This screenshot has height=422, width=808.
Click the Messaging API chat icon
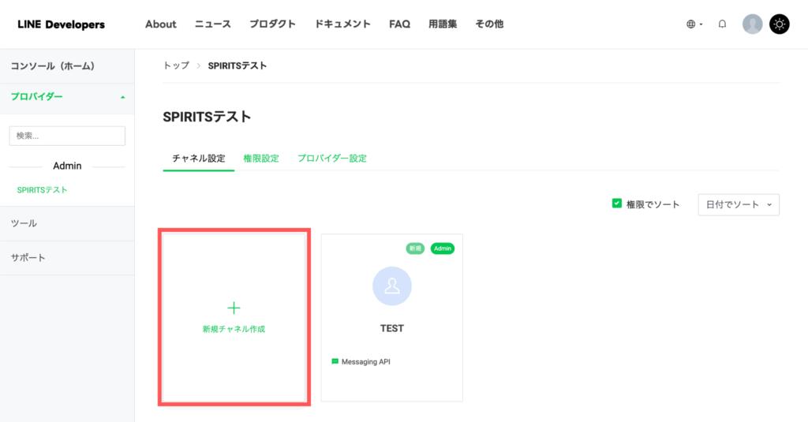click(335, 362)
